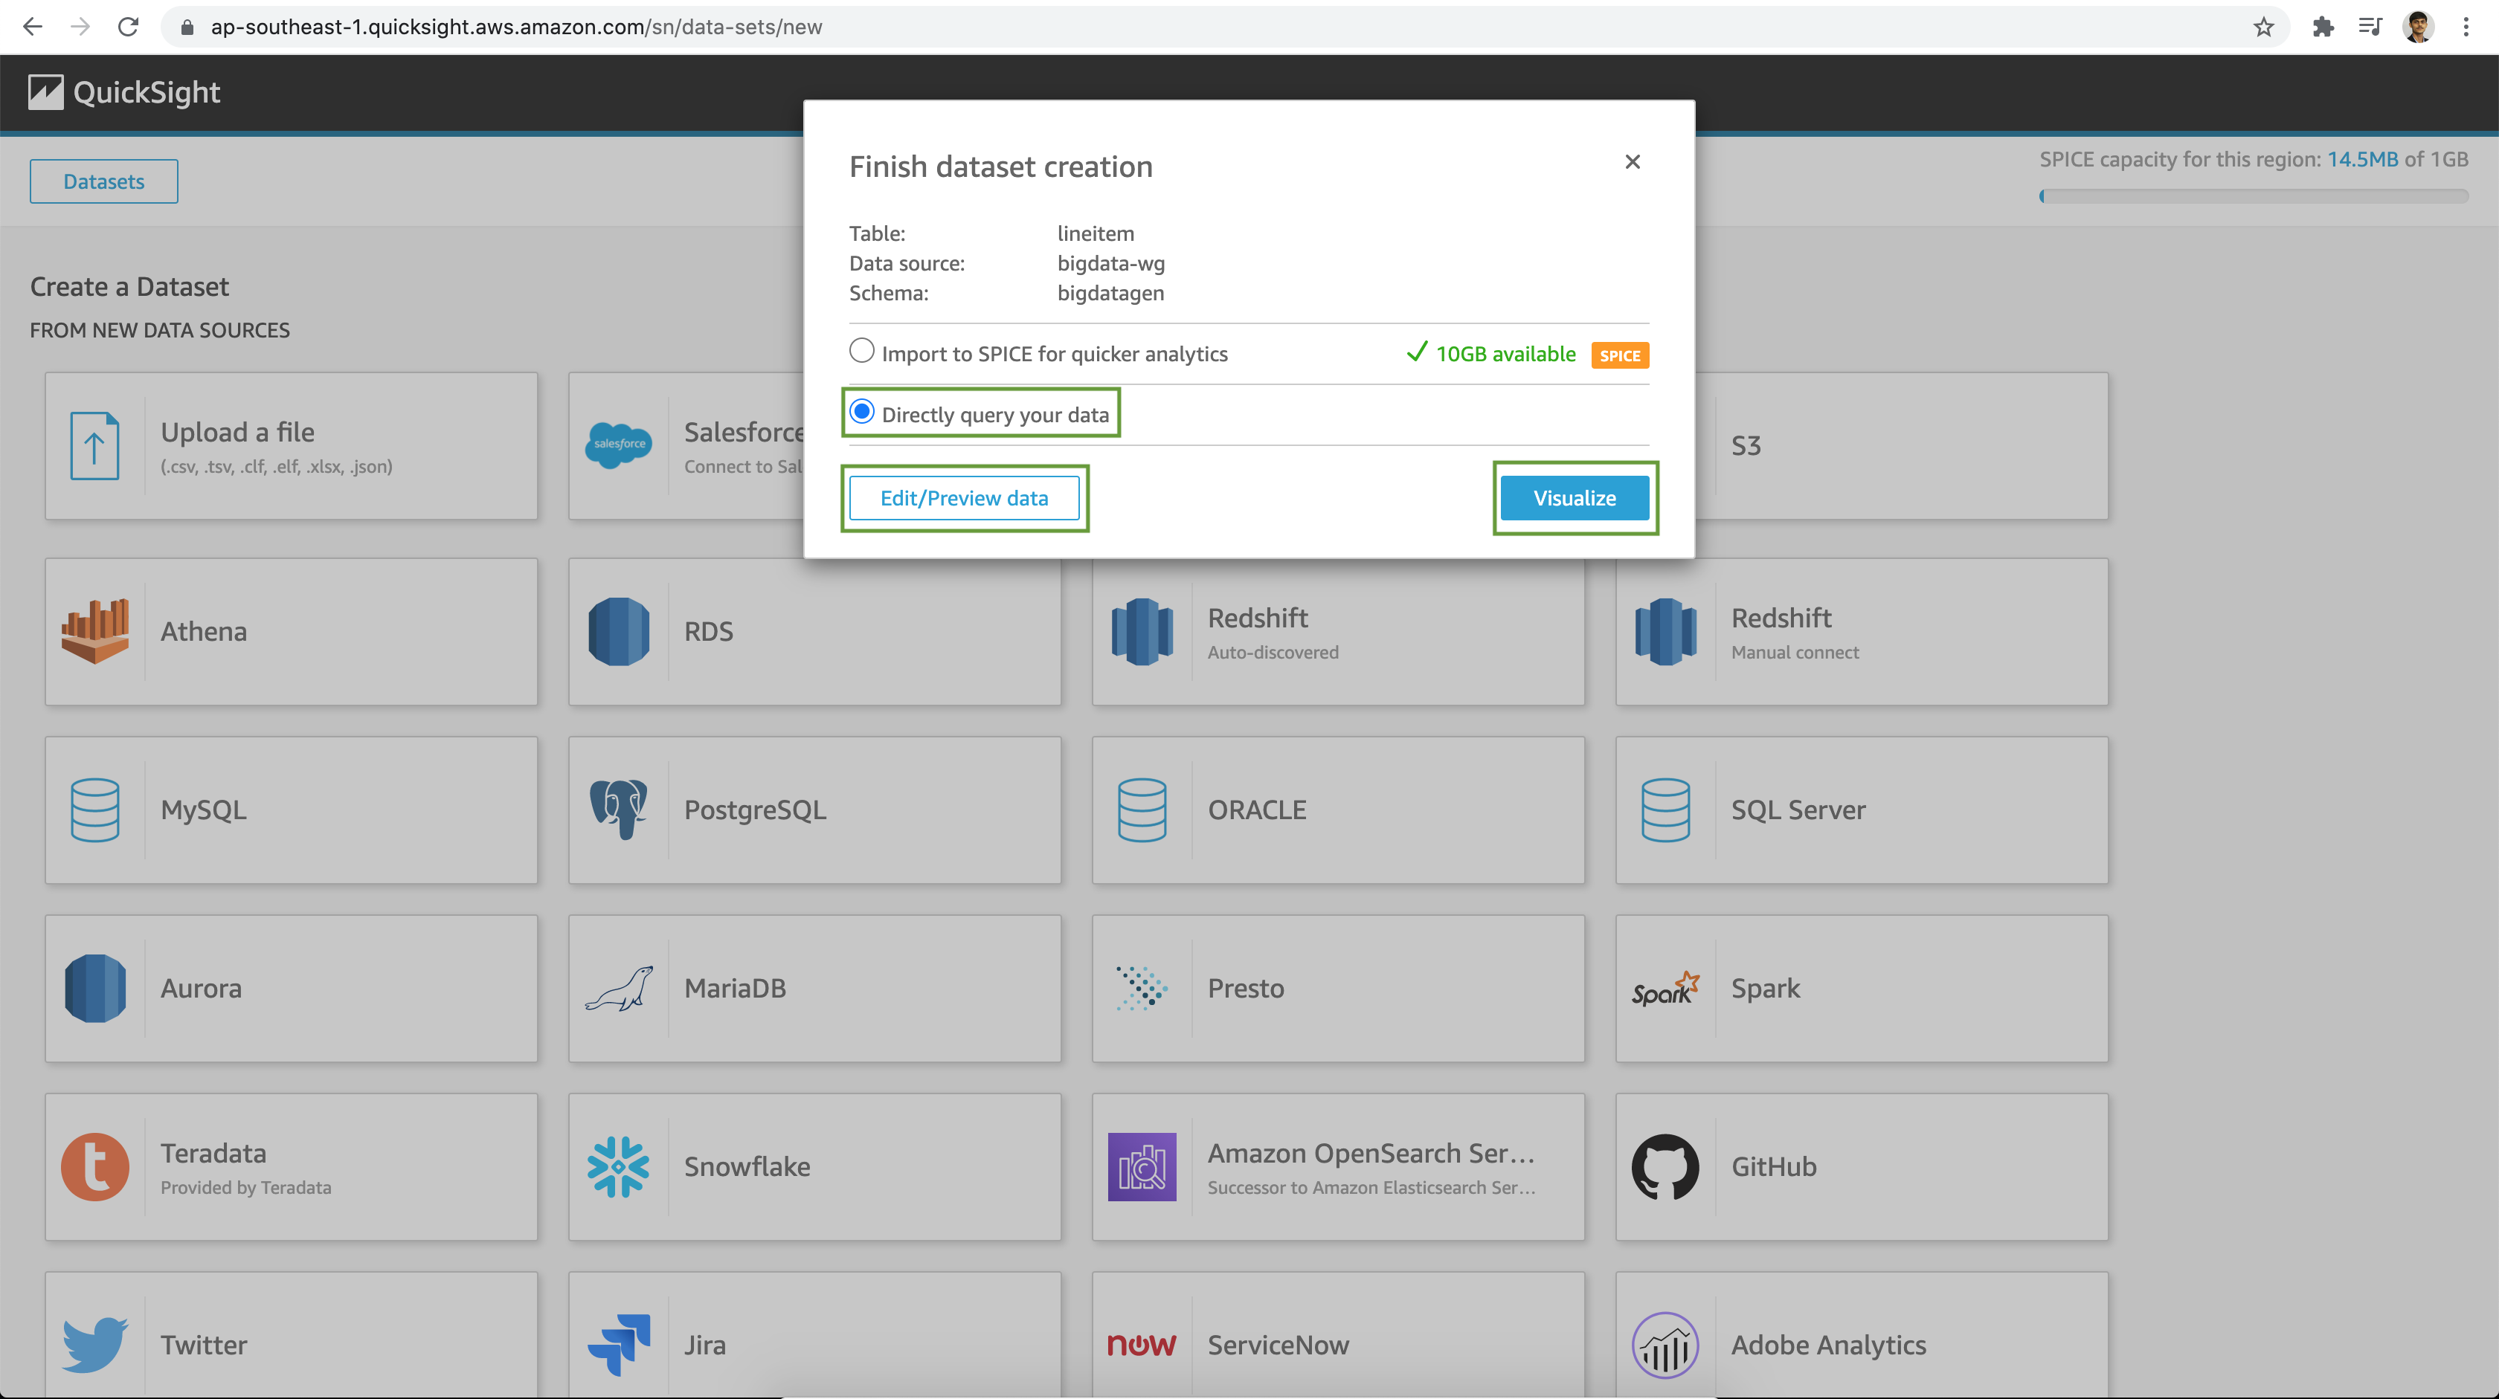2499x1399 pixels.
Task: Pick the Adobe Analytics icon
Action: (1666, 1345)
